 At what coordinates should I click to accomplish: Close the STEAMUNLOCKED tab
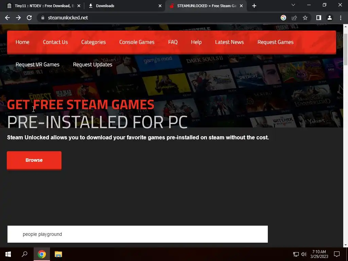pyautogui.click(x=241, y=6)
